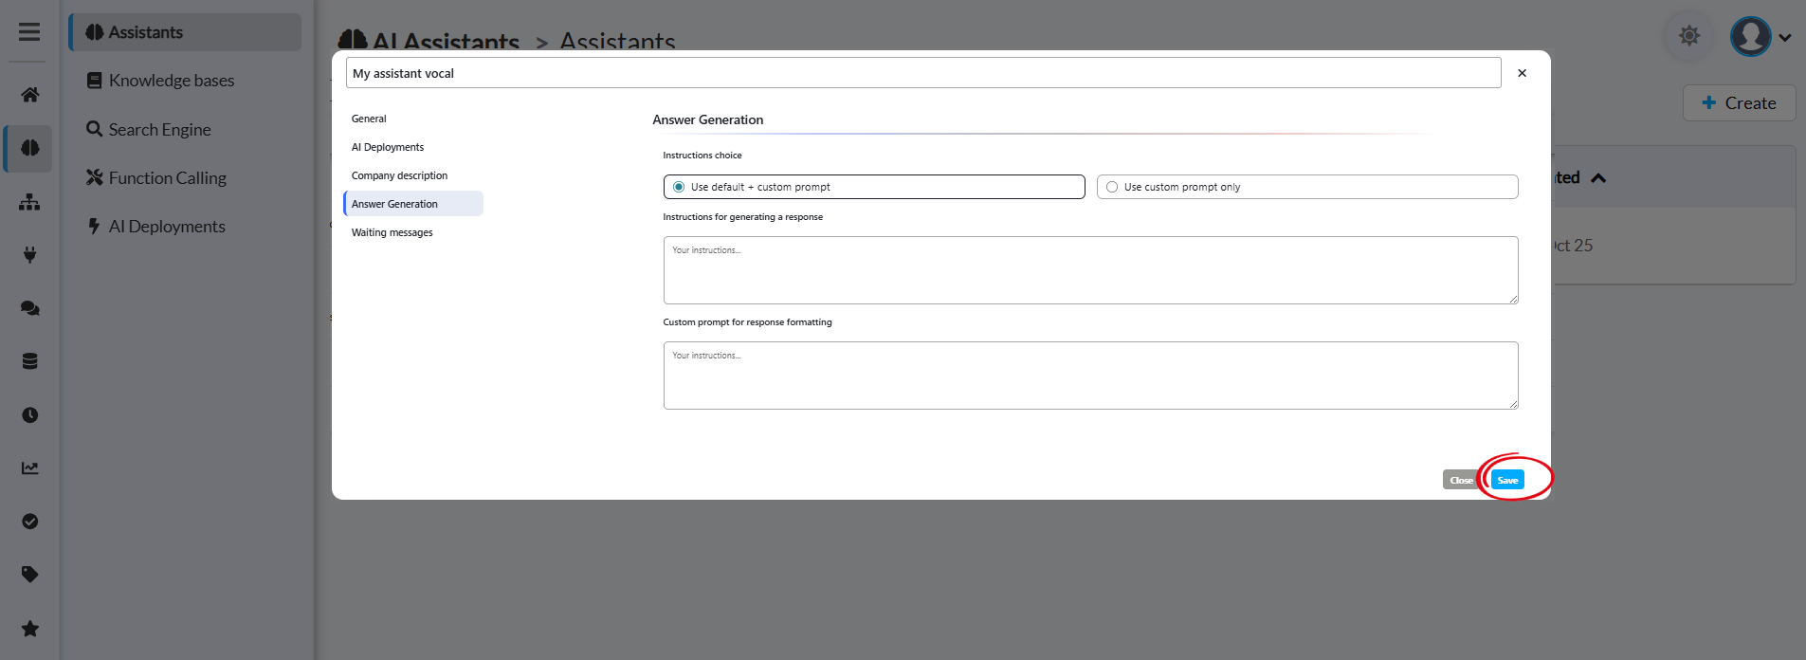Select Use default + custom prompt option
The width and height of the screenshot is (1806, 660).
click(x=874, y=187)
